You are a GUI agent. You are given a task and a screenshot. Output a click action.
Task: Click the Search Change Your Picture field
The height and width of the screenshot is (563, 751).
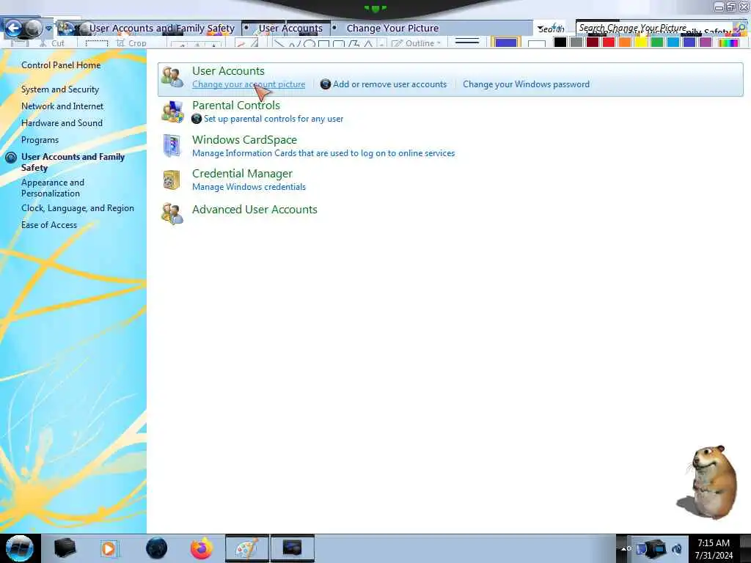click(x=655, y=29)
